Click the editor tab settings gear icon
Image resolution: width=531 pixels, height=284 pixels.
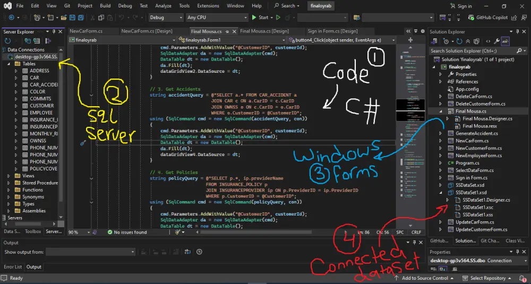(423, 31)
